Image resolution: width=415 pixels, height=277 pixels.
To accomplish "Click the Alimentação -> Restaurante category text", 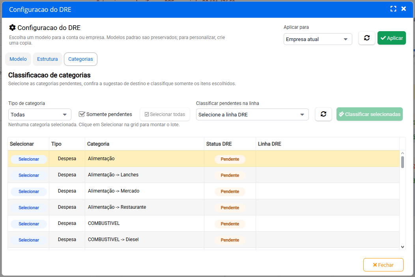I will [x=117, y=207].
